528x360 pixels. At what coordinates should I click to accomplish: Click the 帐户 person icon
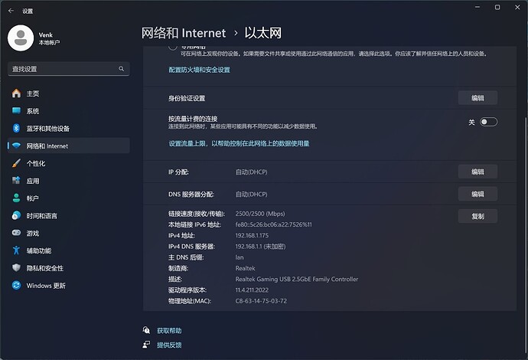pos(16,198)
